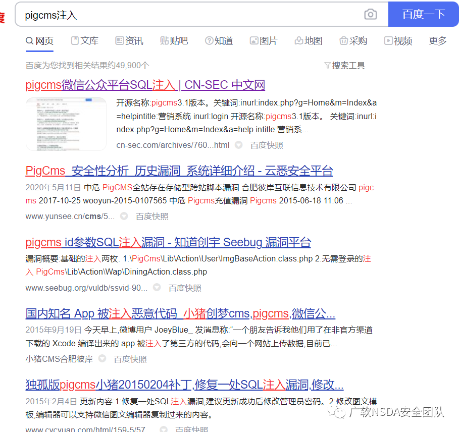Switch to the 采购 tab
Image resolution: width=459 pixels, height=432 pixels.
[x=353, y=41]
